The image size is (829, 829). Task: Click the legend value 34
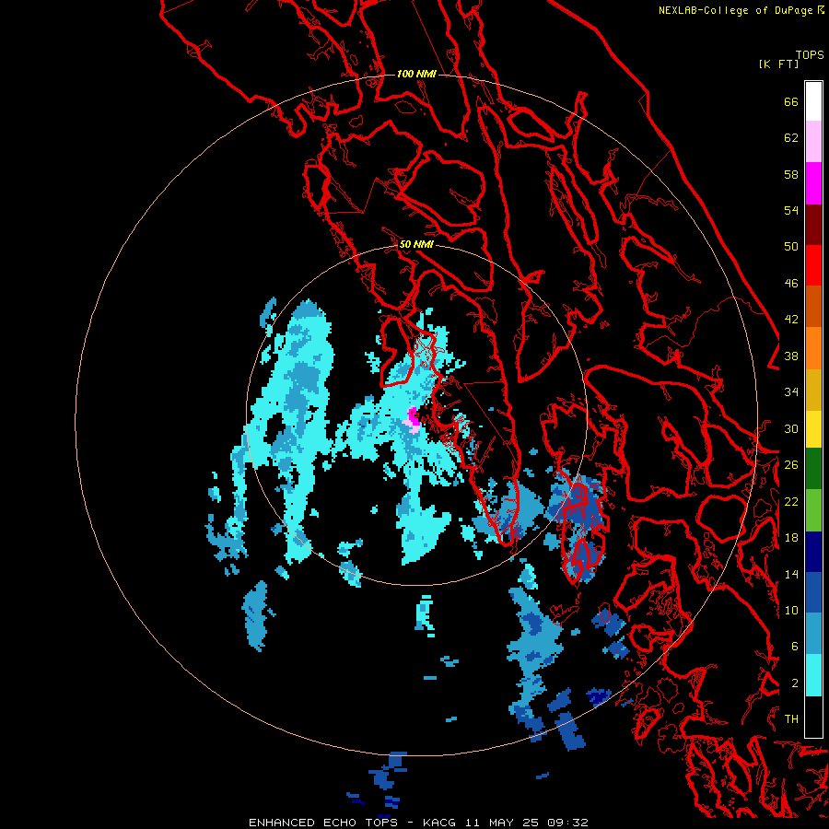pyautogui.click(x=791, y=392)
